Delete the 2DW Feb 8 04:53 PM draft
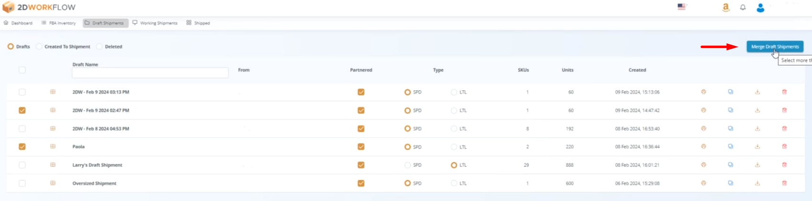 tap(784, 129)
